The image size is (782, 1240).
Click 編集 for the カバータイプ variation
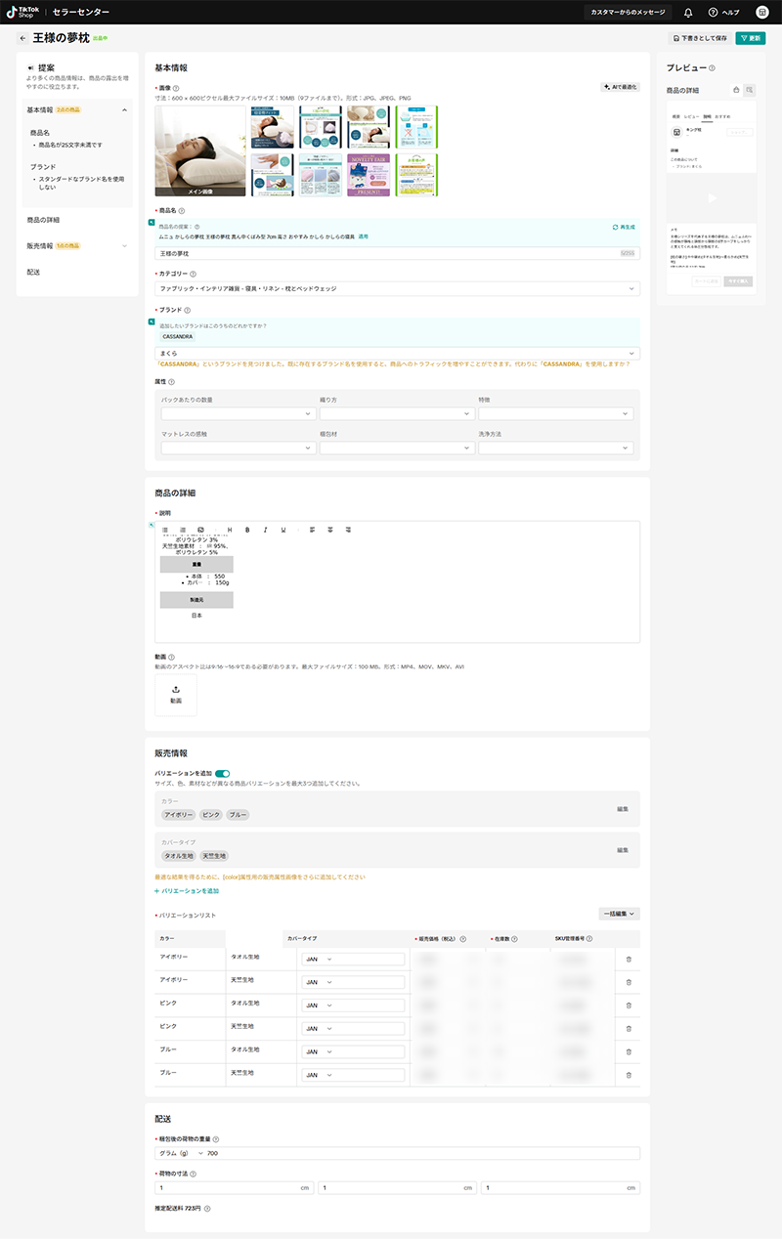[623, 850]
